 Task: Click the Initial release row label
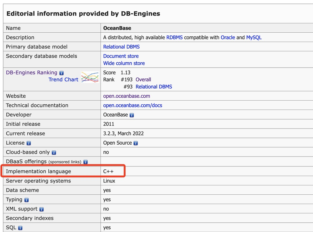23,124
